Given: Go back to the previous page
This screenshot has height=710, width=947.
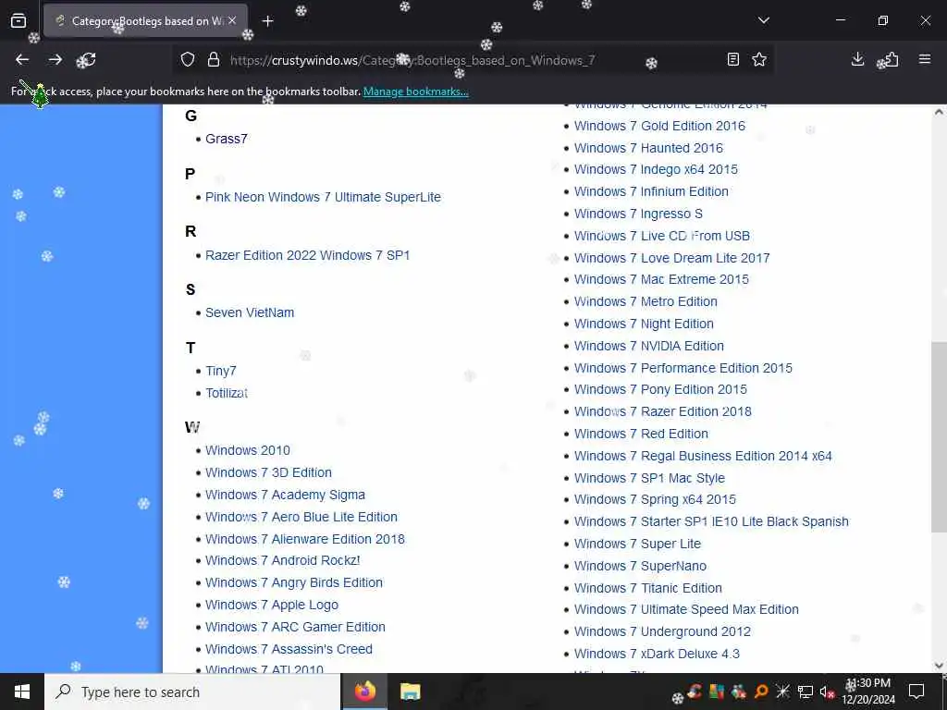Looking at the screenshot, I should 22,59.
